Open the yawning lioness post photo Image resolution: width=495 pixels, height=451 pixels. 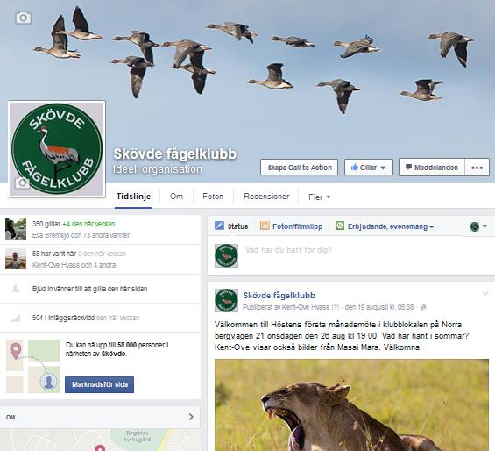point(351,404)
